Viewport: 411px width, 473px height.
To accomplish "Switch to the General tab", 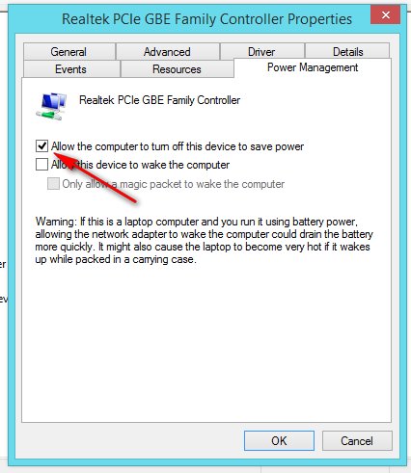I will coord(69,52).
